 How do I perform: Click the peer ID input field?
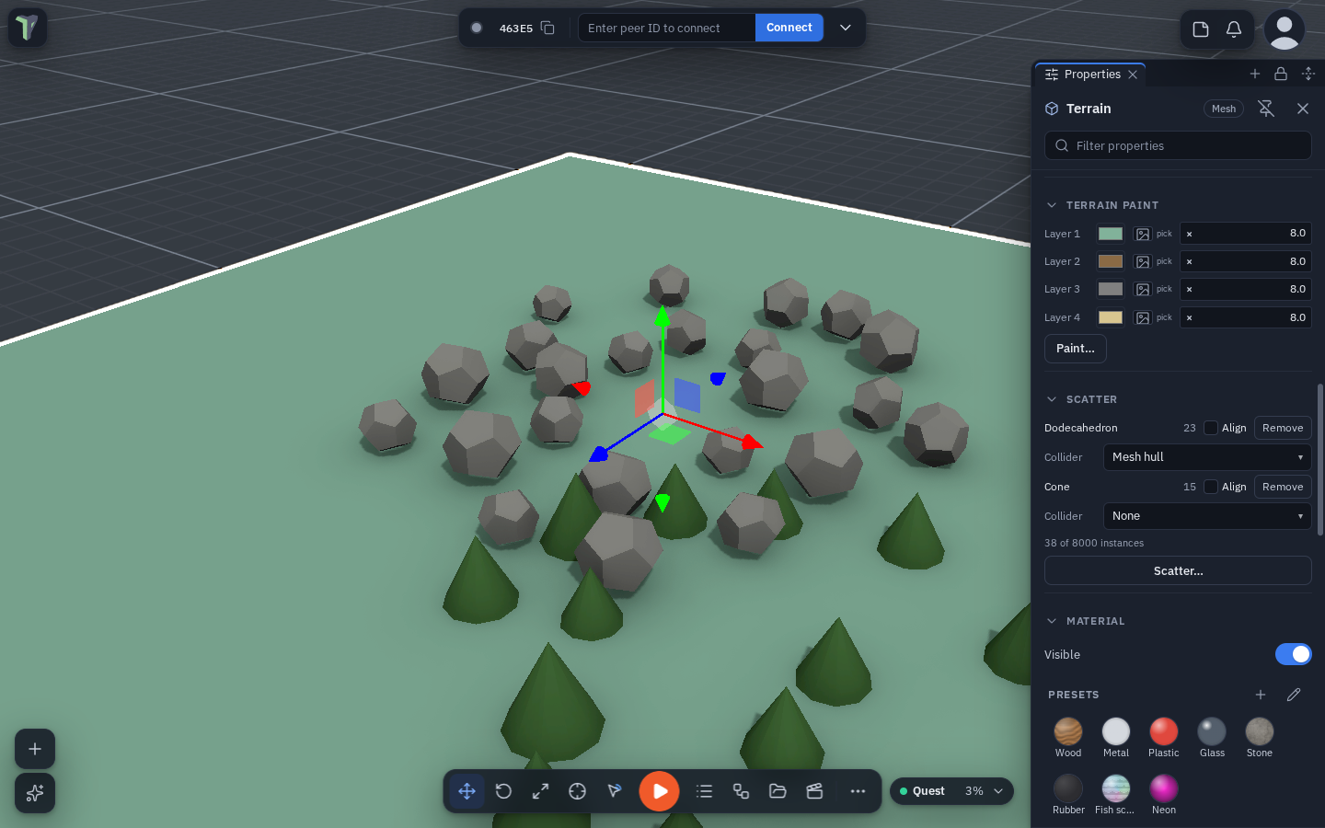click(x=667, y=28)
